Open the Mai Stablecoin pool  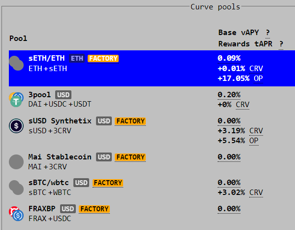tap(60, 157)
